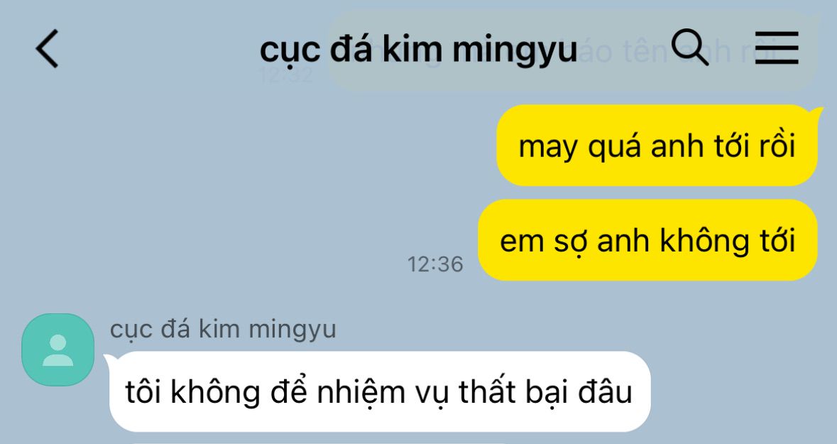837x444 pixels.
Task: Tap the green profile avatar
Action: click(x=58, y=350)
